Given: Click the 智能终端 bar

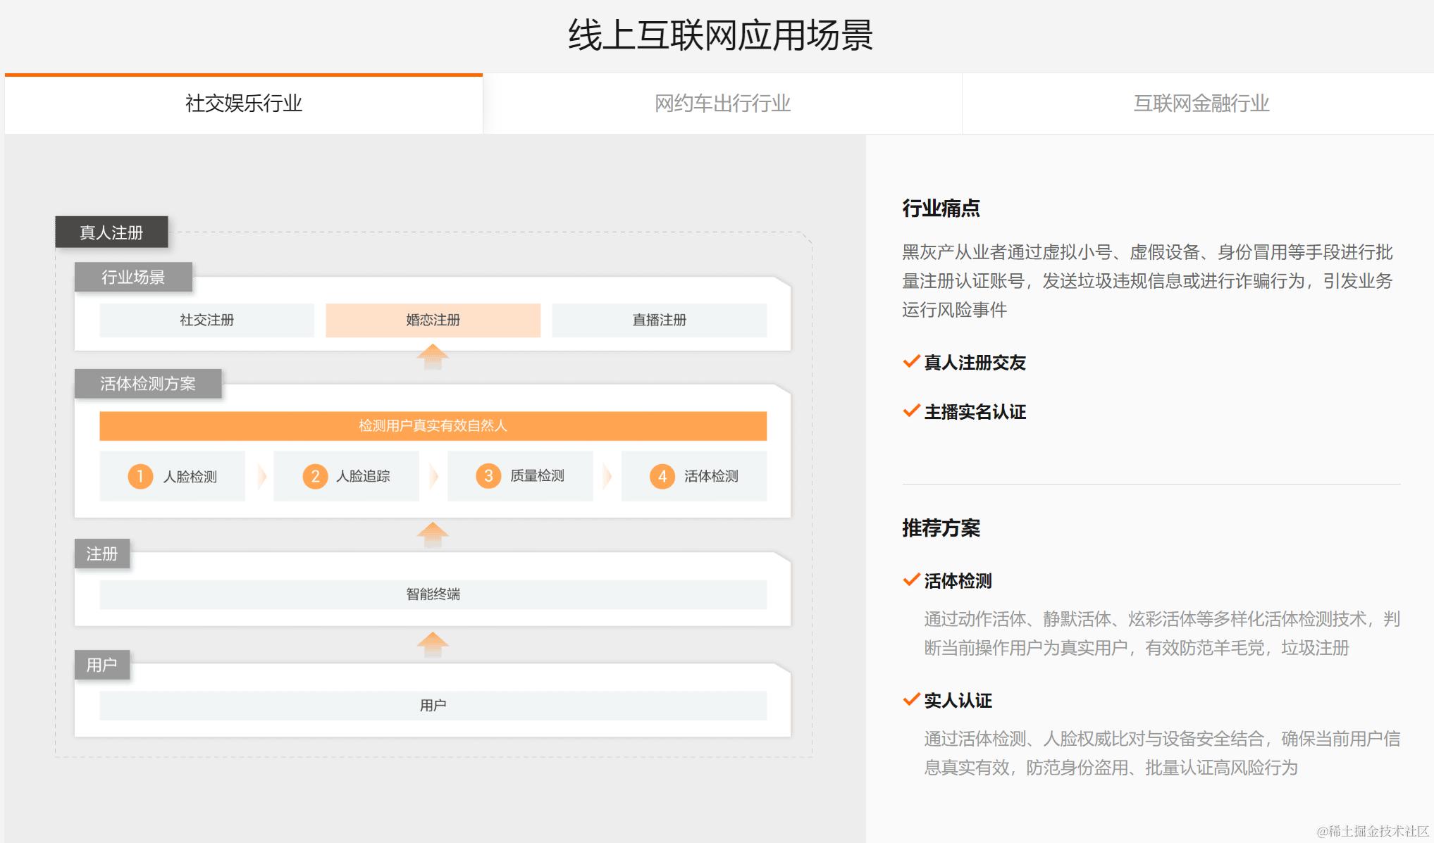Looking at the screenshot, I should [433, 594].
